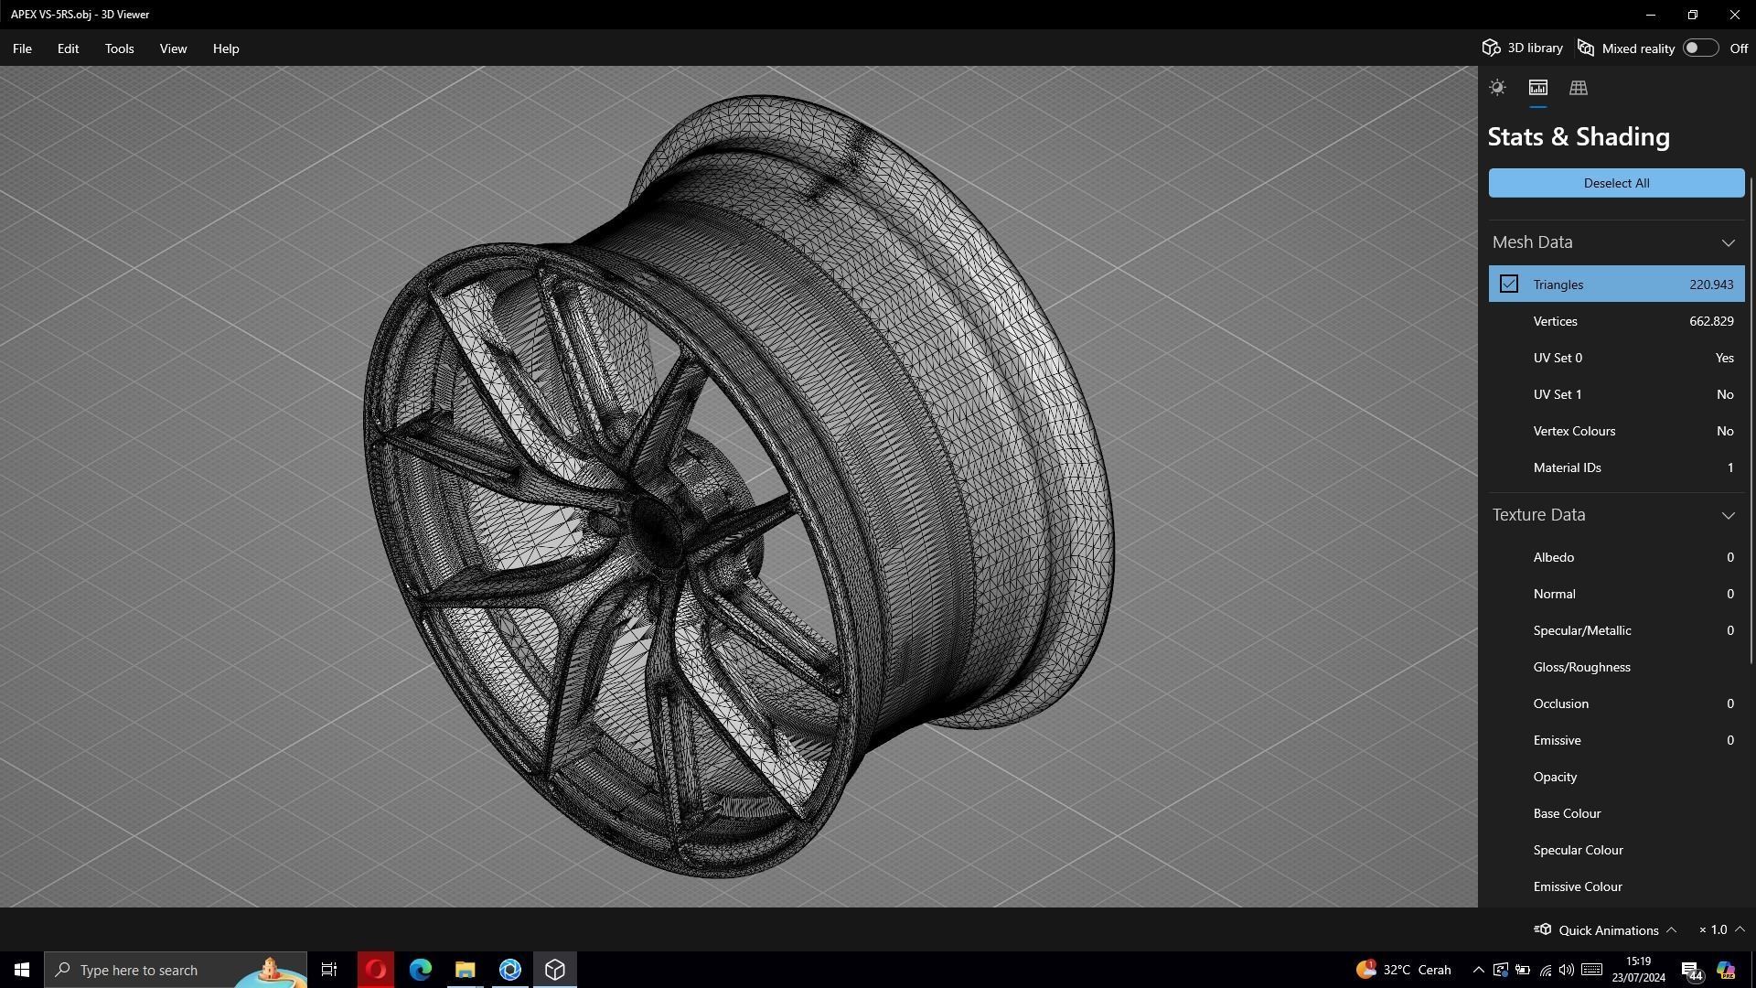The image size is (1756, 988).
Task: Select the Emissive texture row
Action: tap(1616, 740)
